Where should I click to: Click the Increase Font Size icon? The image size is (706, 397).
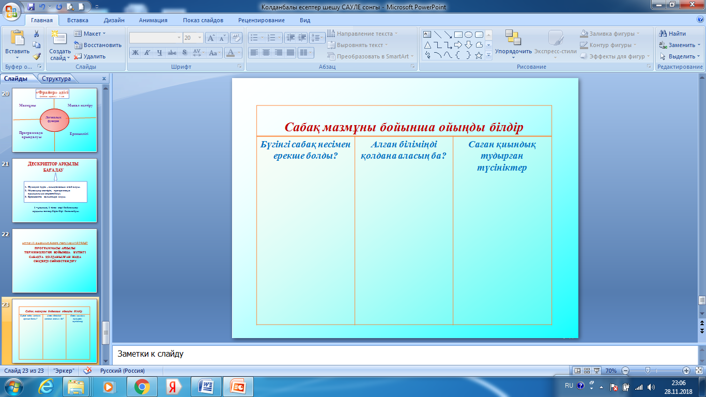coord(211,38)
